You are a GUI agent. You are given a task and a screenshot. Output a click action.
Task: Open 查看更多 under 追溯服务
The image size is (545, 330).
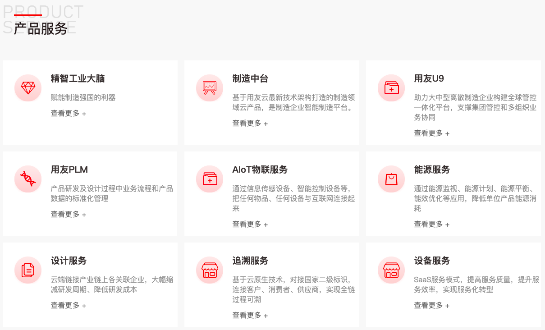pyautogui.click(x=250, y=316)
